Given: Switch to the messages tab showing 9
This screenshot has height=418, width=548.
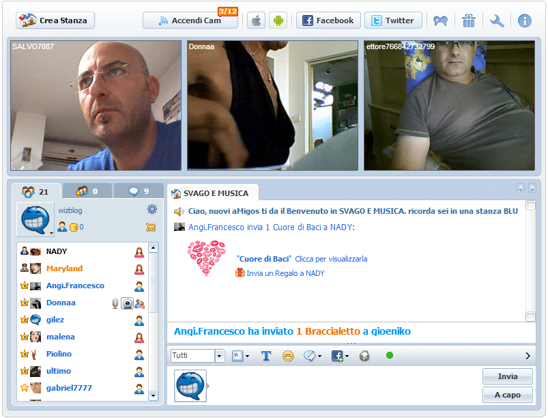Looking at the screenshot, I should point(139,191).
